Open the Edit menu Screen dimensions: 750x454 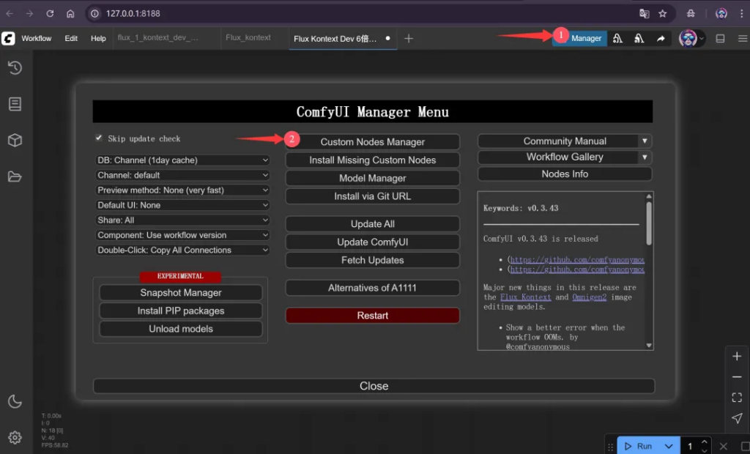(x=71, y=38)
